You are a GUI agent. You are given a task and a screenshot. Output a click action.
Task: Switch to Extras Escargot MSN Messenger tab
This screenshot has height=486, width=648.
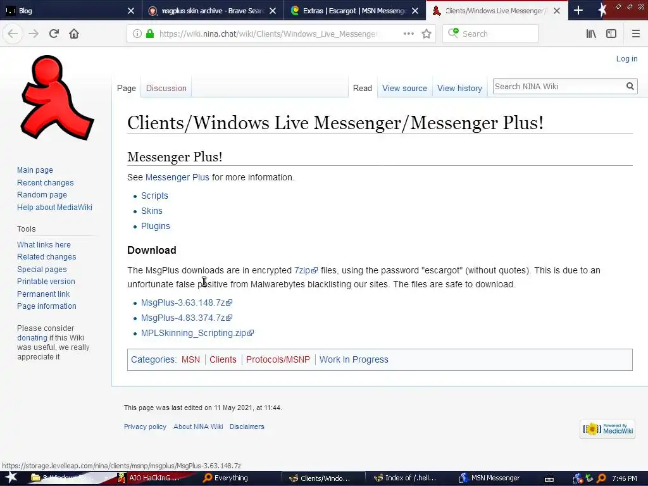(355, 11)
